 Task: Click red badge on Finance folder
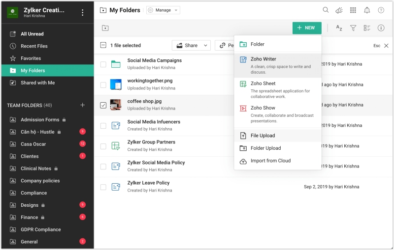pos(82,217)
